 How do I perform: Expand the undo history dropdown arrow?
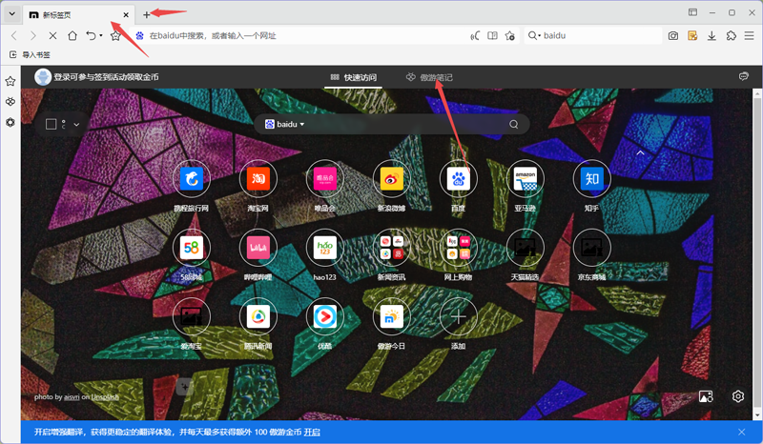[x=101, y=35]
